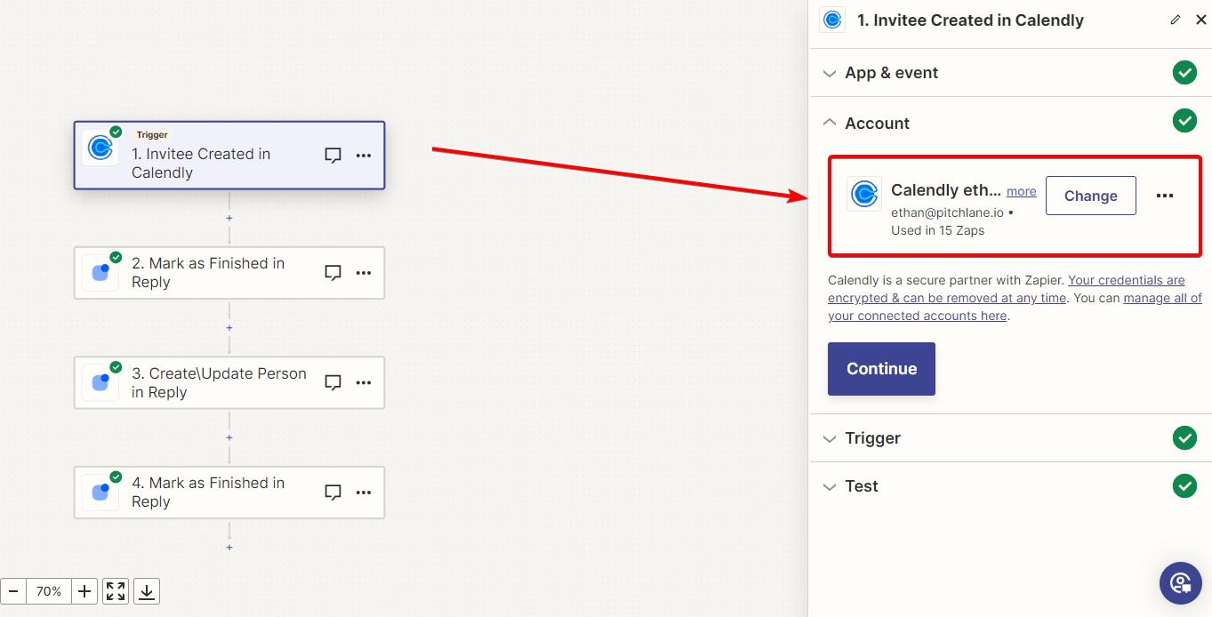Image resolution: width=1212 pixels, height=617 pixels.
Task: Open more options for Invitee Created in Calendly step
Action: (x=364, y=155)
